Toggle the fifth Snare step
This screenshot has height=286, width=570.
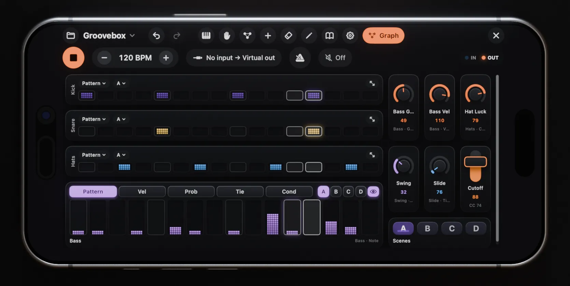162,131
